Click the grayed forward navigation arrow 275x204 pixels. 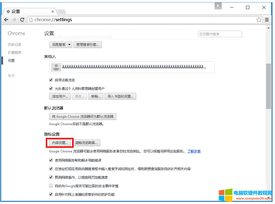point(14,20)
